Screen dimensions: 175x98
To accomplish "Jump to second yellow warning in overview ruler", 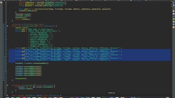I will point(171,4).
